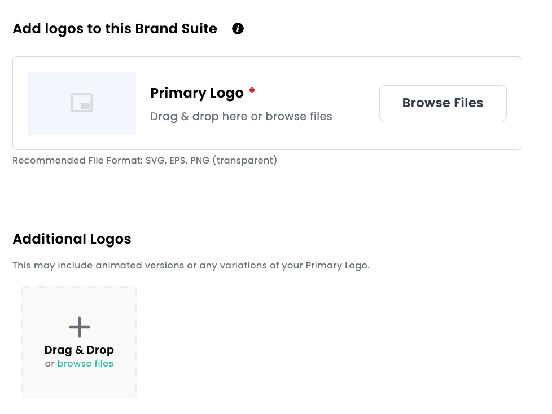This screenshot has height=414, width=552.
Task: Click '(transparent)' in the file format note
Action: coord(244,160)
